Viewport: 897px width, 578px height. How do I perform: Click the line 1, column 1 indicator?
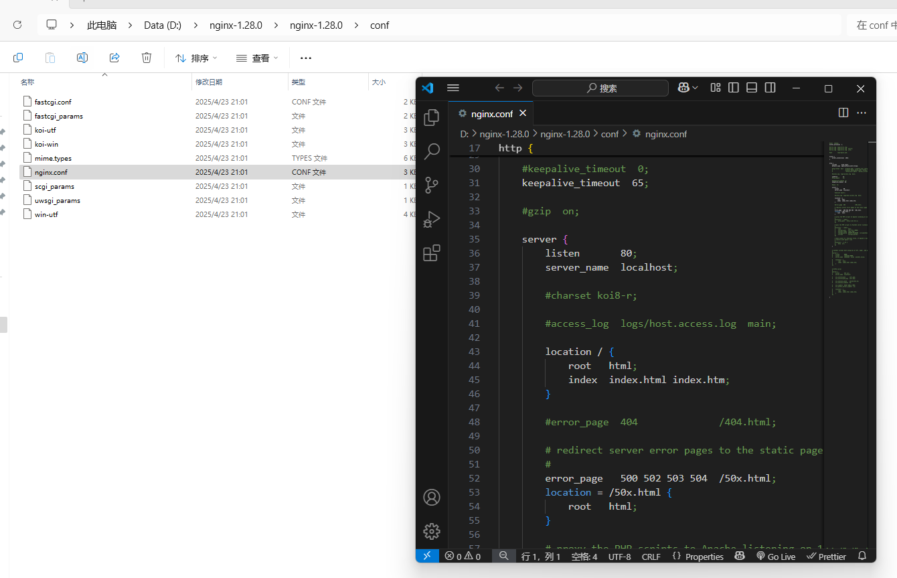pyautogui.click(x=541, y=557)
